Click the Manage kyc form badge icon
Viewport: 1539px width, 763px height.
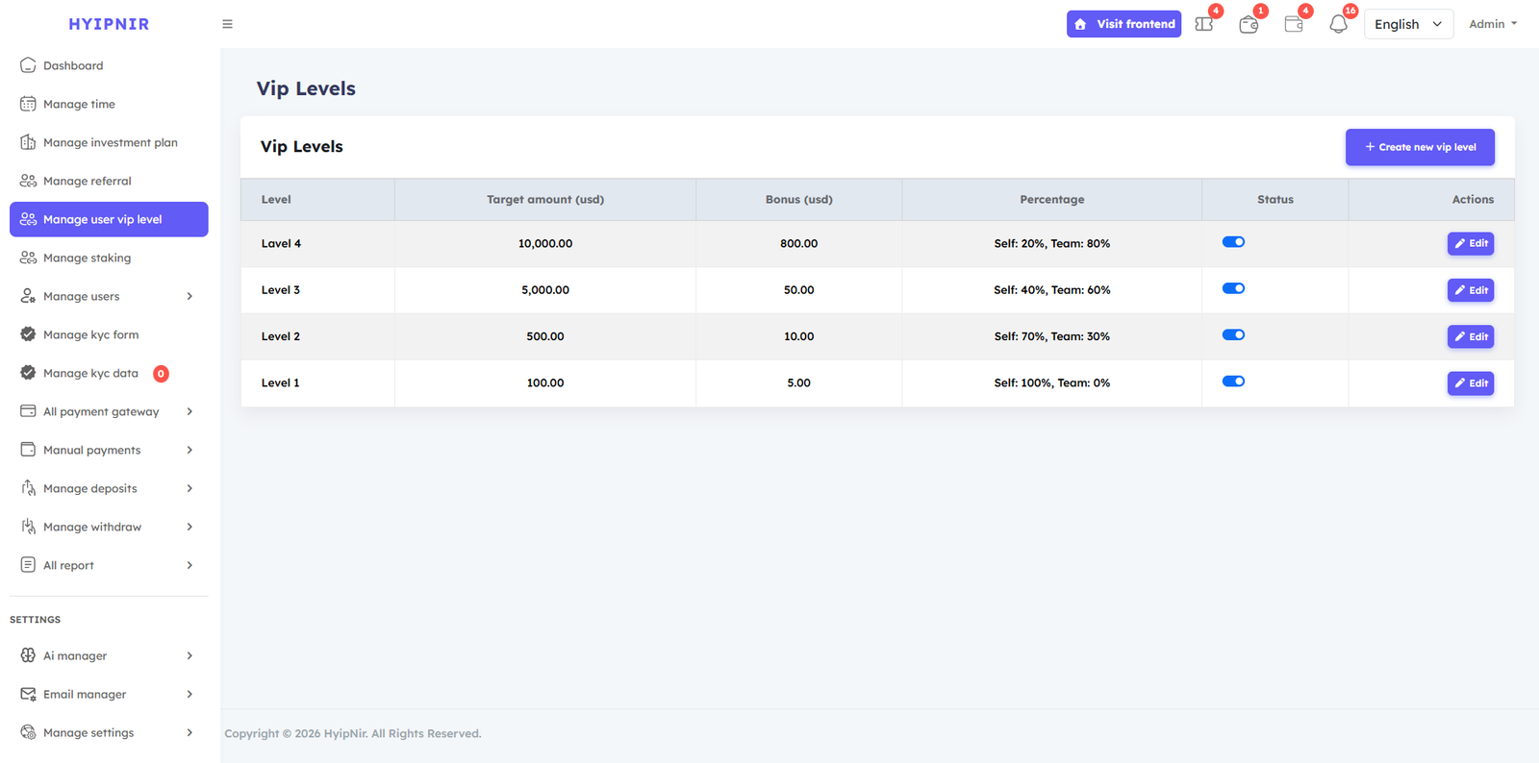point(28,334)
